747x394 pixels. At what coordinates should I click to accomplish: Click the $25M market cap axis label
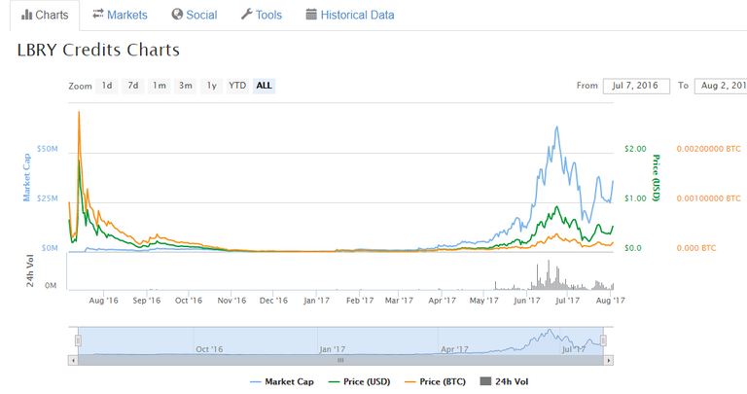pyautogui.click(x=47, y=198)
